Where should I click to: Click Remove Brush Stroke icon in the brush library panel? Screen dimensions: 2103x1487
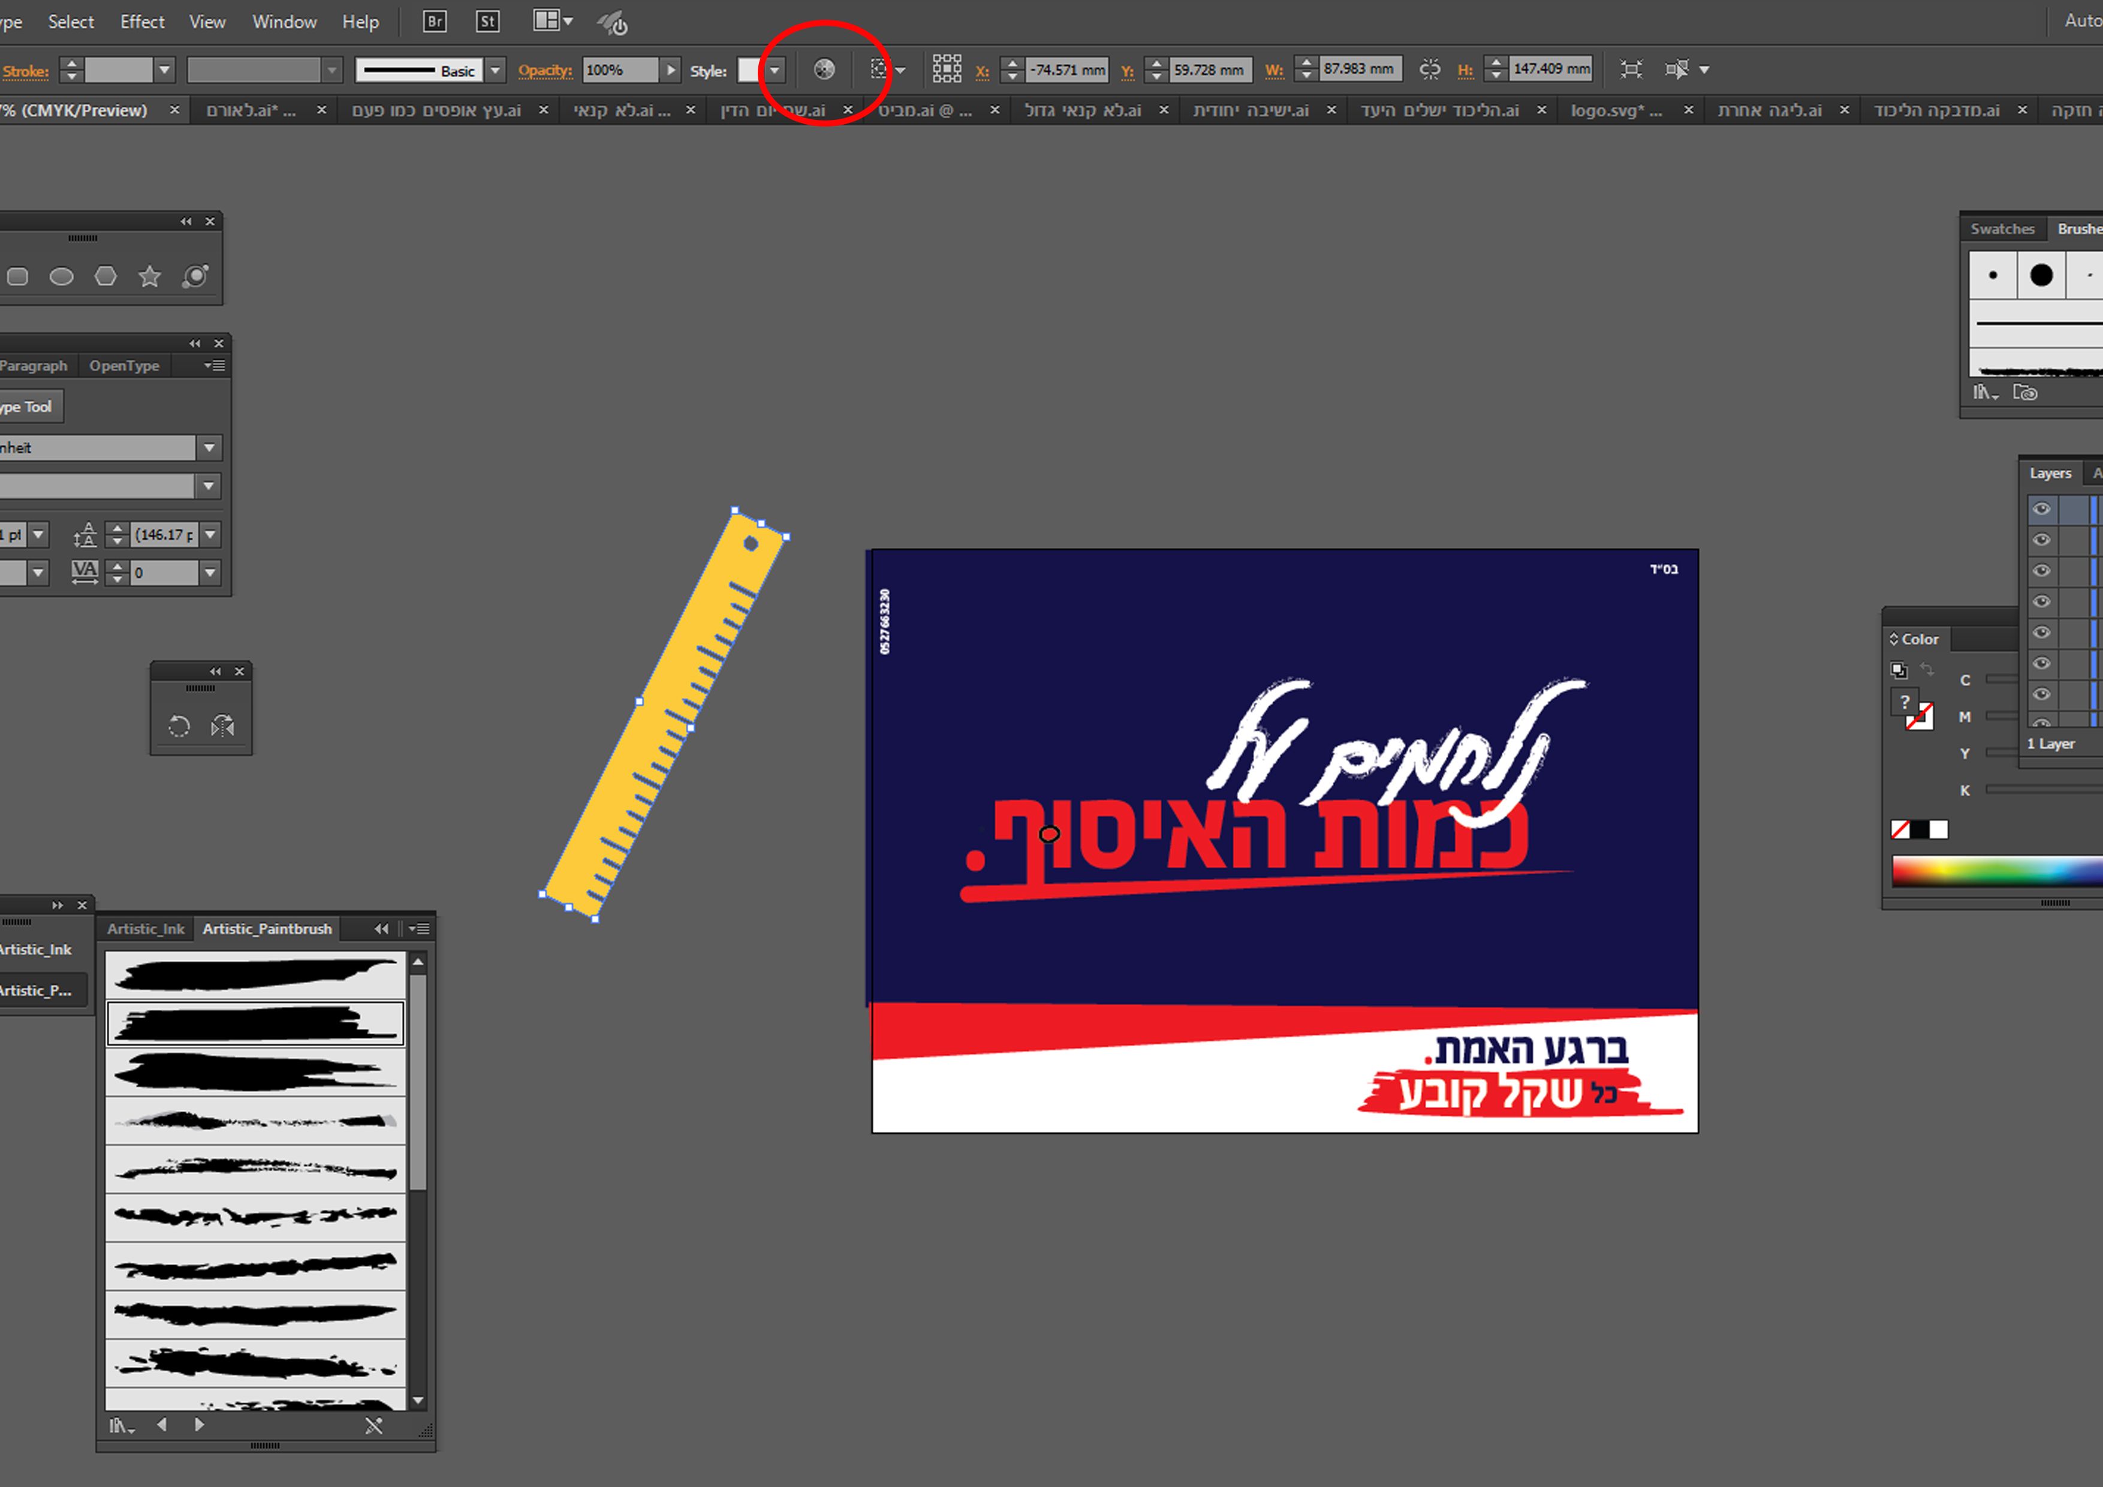(373, 1426)
